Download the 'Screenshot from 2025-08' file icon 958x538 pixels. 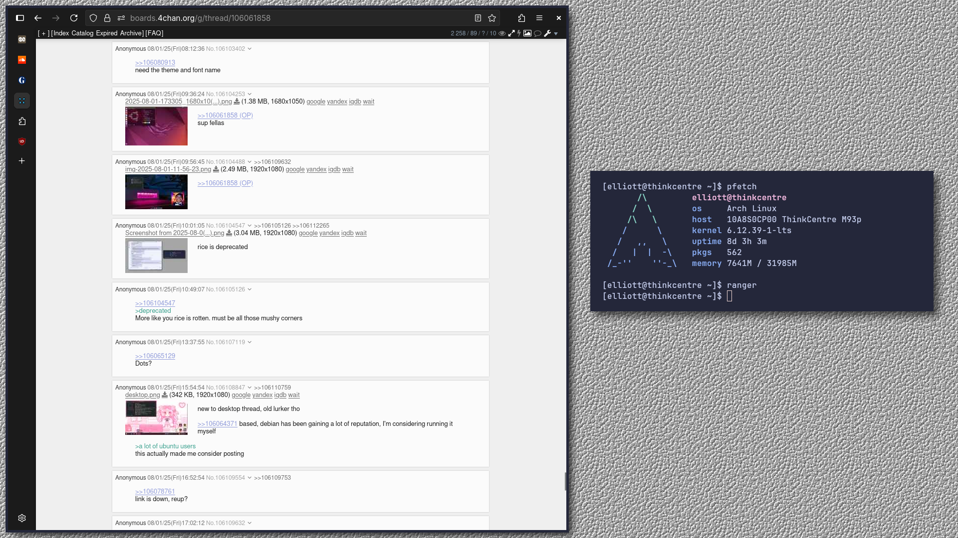[x=229, y=233]
